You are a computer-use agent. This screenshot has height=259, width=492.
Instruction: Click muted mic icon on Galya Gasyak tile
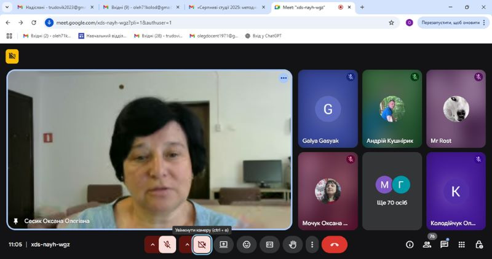[351, 77]
